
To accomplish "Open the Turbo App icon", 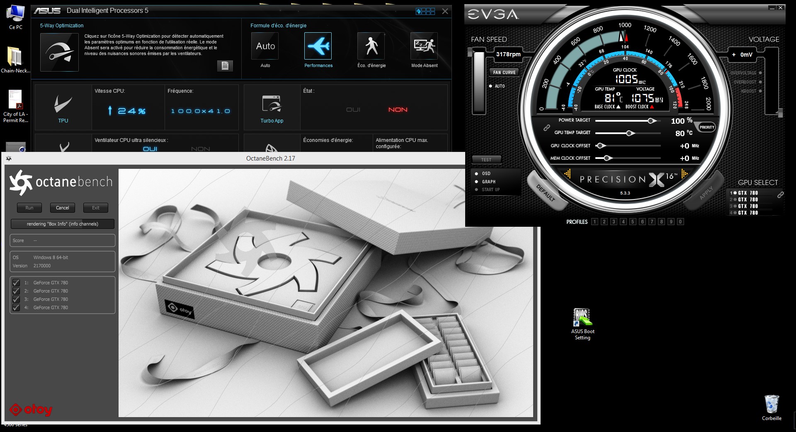I will (272, 104).
